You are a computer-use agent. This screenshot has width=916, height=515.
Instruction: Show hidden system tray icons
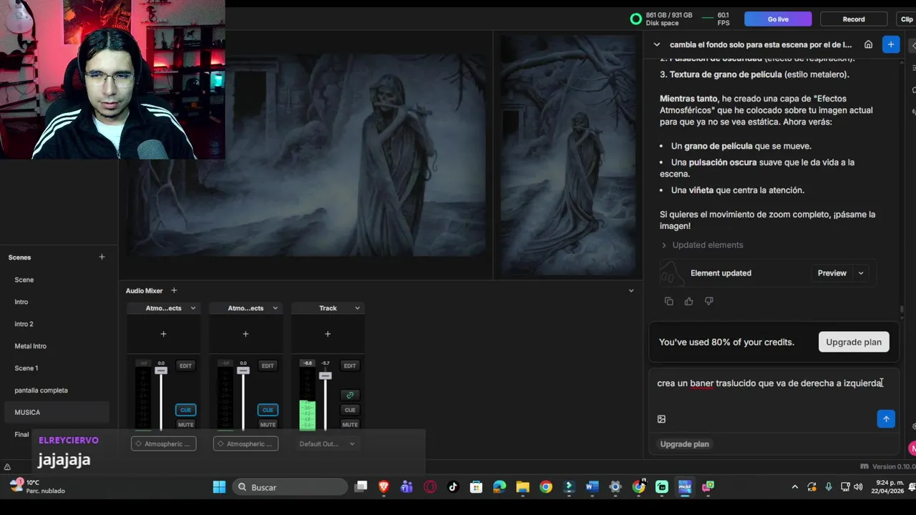pyautogui.click(x=794, y=487)
